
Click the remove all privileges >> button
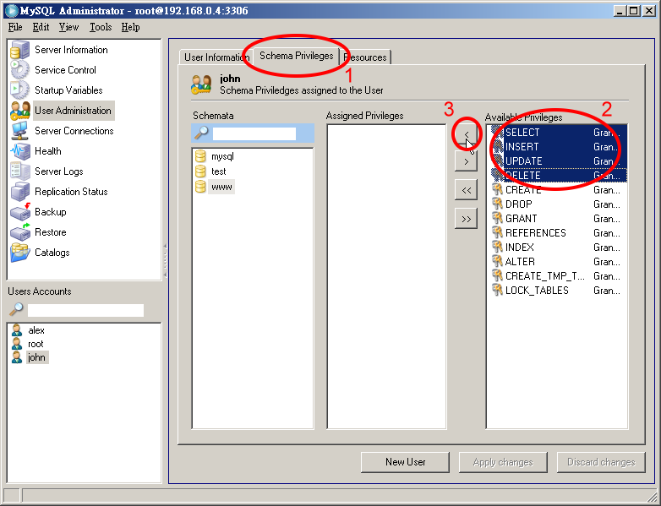[x=466, y=219]
